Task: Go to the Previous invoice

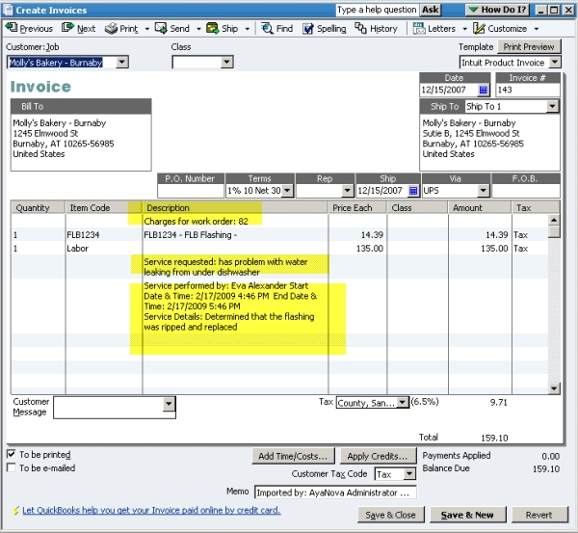Action: pyautogui.click(x=30, y=28)
